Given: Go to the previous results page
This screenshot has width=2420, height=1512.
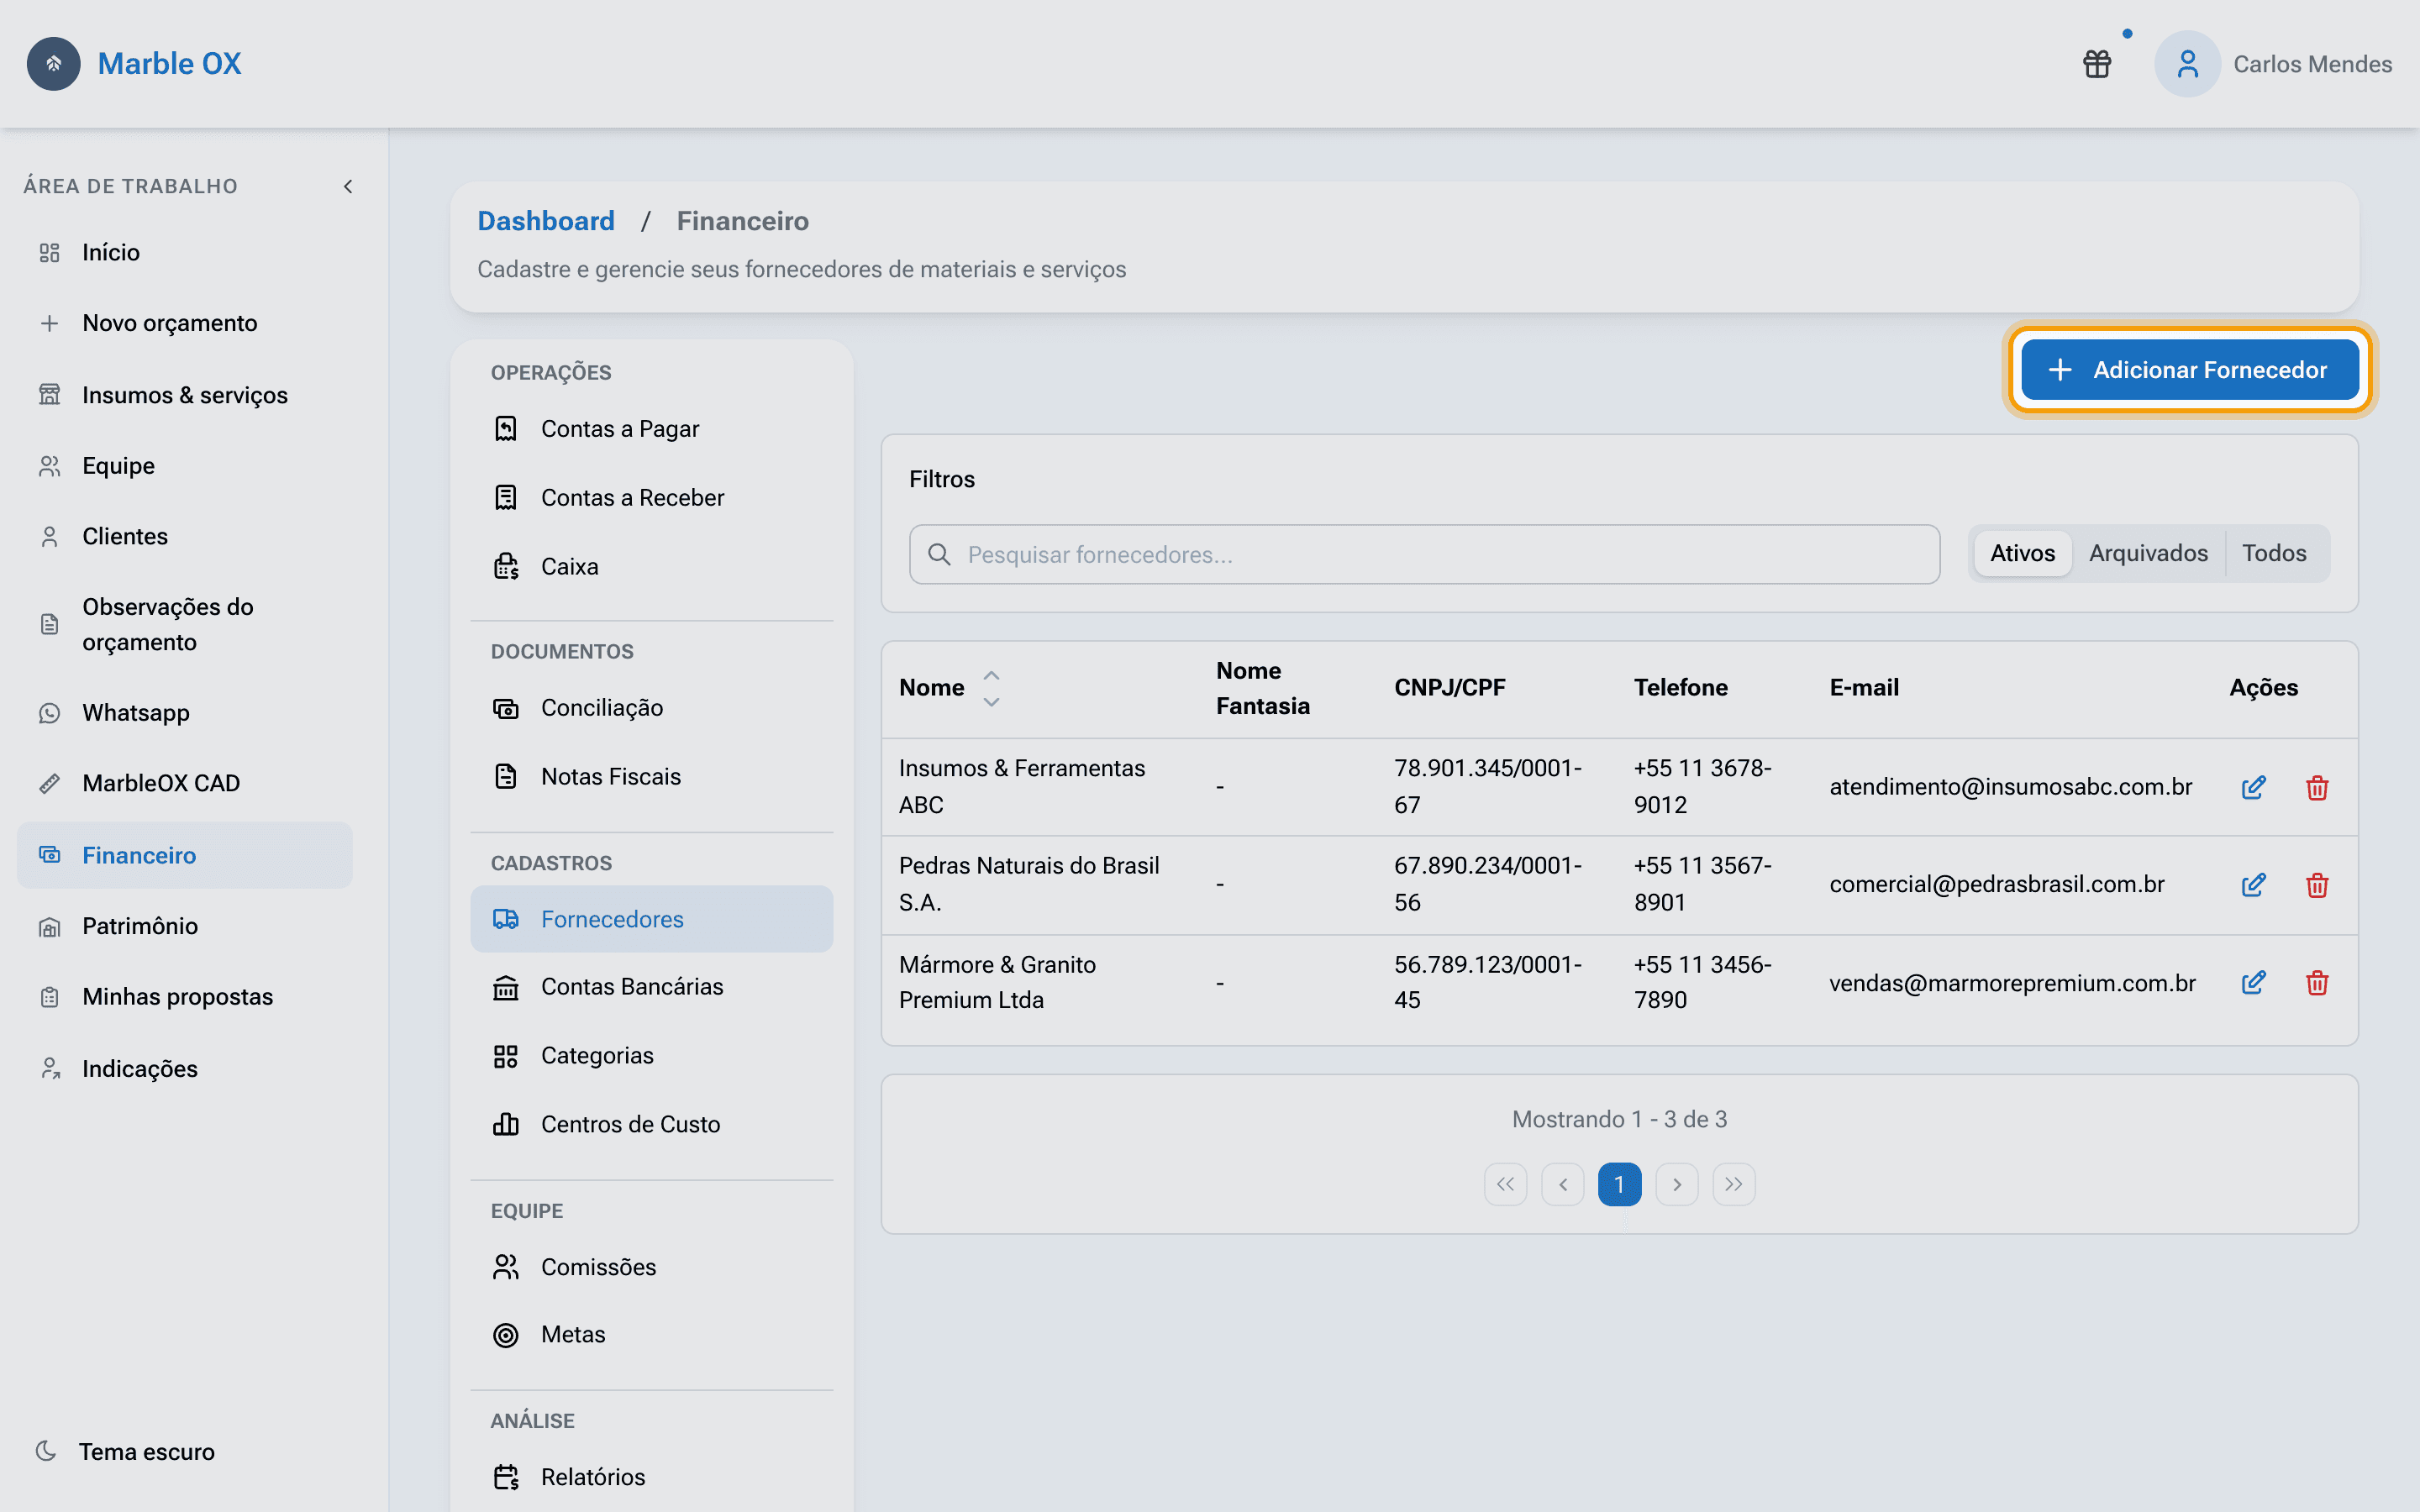Looking at the screenshot, I should 1562,1184.
